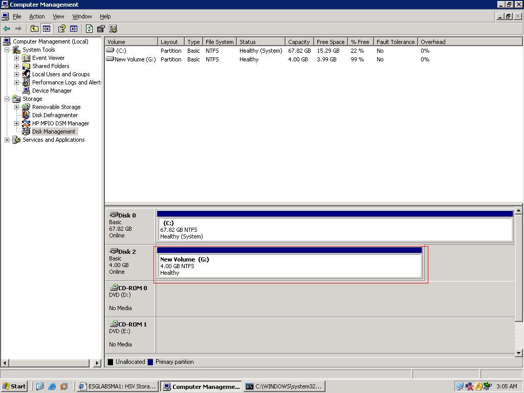Select the CD-ROM 1 DVD (E:) drive
This screenshot has width=524, height=393.
[130, 335]
